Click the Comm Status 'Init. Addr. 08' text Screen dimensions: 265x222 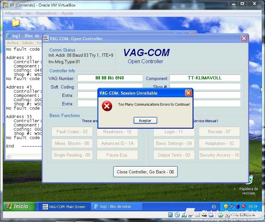click(x=81, y=55)
